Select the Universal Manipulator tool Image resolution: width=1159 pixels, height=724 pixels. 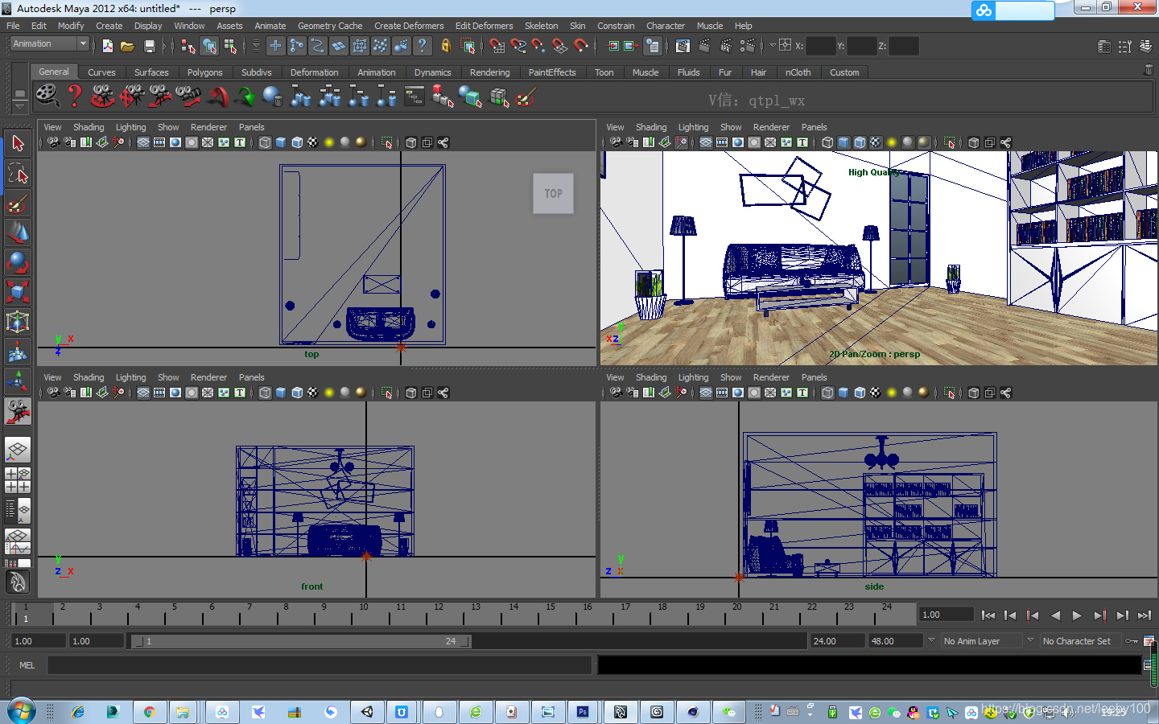pos(18,322)
